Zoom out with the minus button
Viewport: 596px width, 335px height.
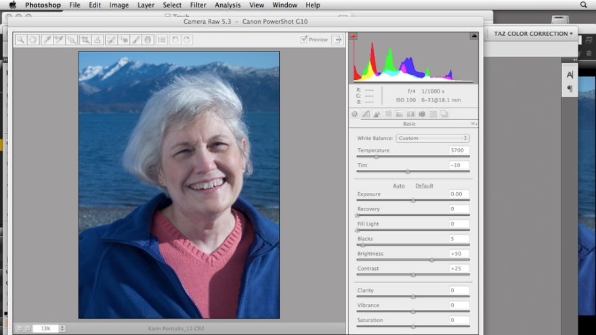coord(20,328)
